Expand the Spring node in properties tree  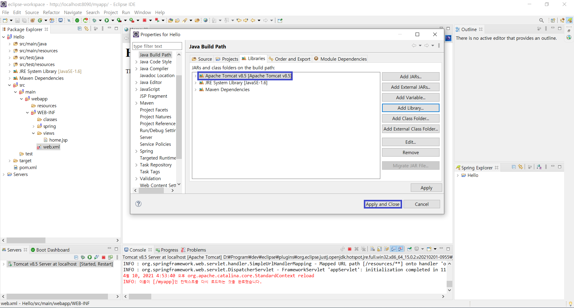click(136, 151)
